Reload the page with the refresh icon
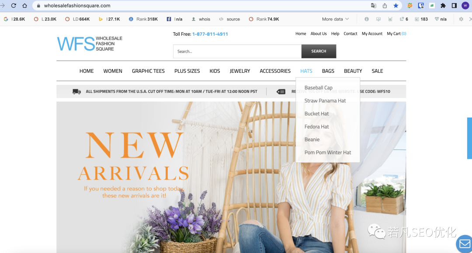Screen dimensions: 472x253 tap(14, 5)
